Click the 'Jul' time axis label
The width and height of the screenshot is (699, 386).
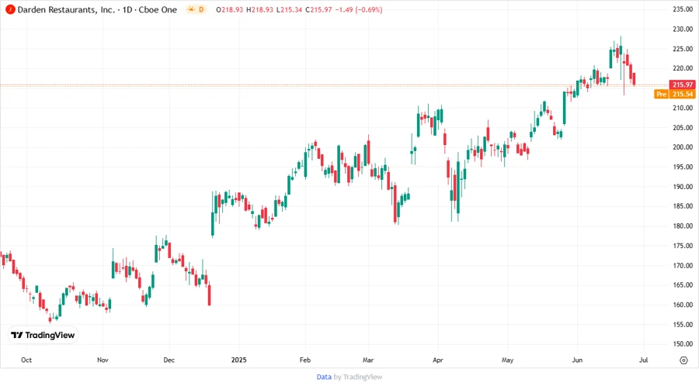click(x=643, y=360)
